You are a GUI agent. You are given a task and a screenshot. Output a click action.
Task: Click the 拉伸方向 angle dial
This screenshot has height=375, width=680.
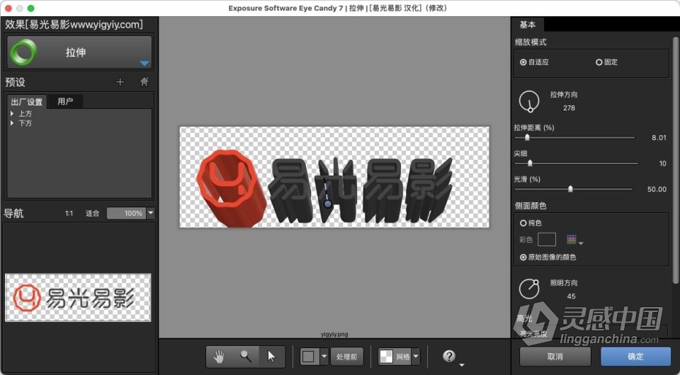click(529, 101)
